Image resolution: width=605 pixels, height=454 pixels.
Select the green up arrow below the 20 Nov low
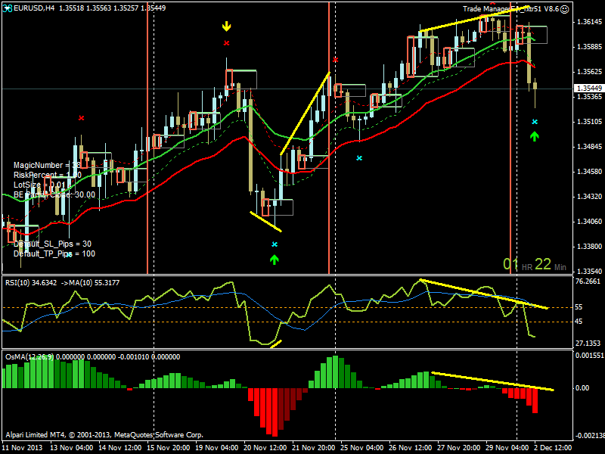[275, 260]
